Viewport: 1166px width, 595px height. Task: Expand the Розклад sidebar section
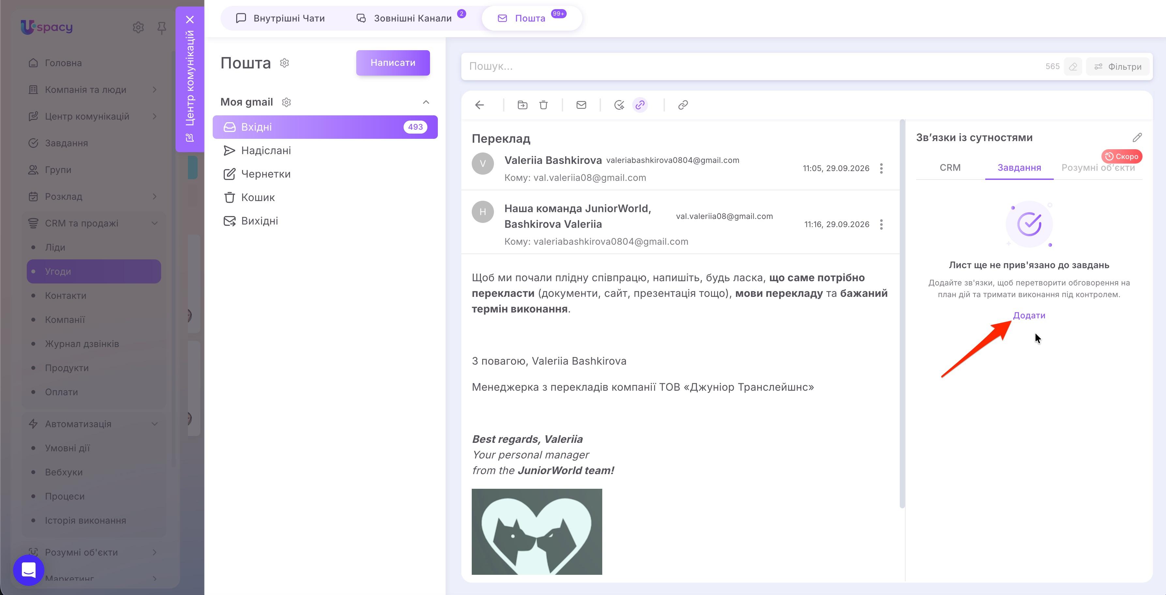pyautogui.click(x=154, y=196)
